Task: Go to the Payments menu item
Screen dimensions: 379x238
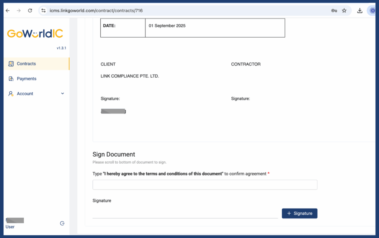Action: [x=27, y=79]
